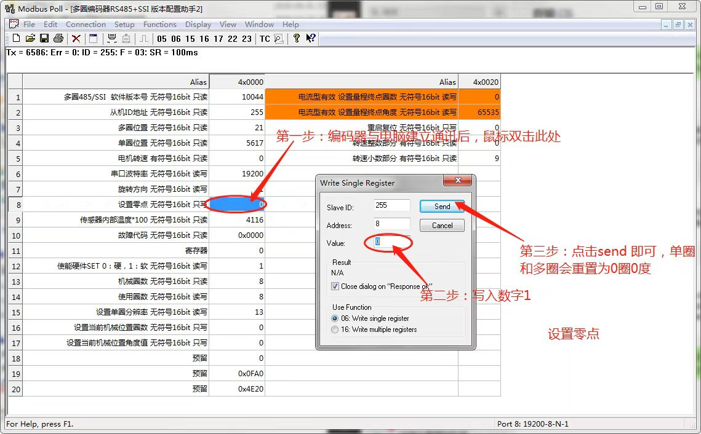Click the red X delete icon
Image resolution: width=701 pixels, height=434 pixels.
click(76, 39)
